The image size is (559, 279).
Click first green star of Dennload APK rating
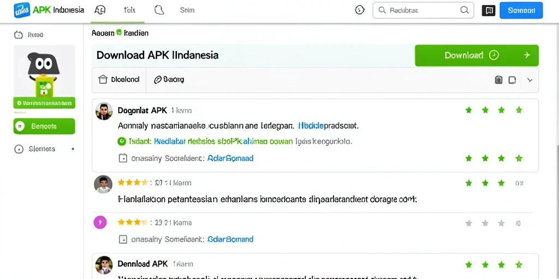coord(468,264)
